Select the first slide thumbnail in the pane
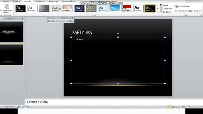 (11, 32)
